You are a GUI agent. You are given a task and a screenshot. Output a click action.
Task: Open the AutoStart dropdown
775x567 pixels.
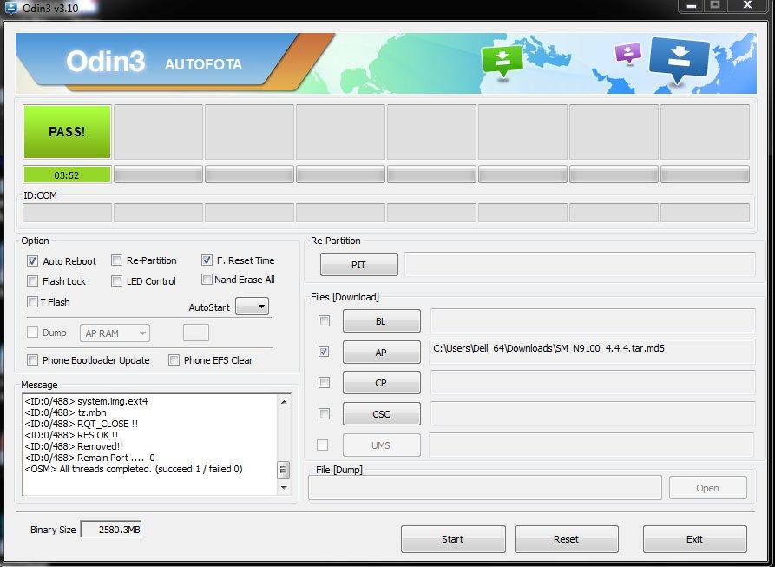(x=252, y=307)
